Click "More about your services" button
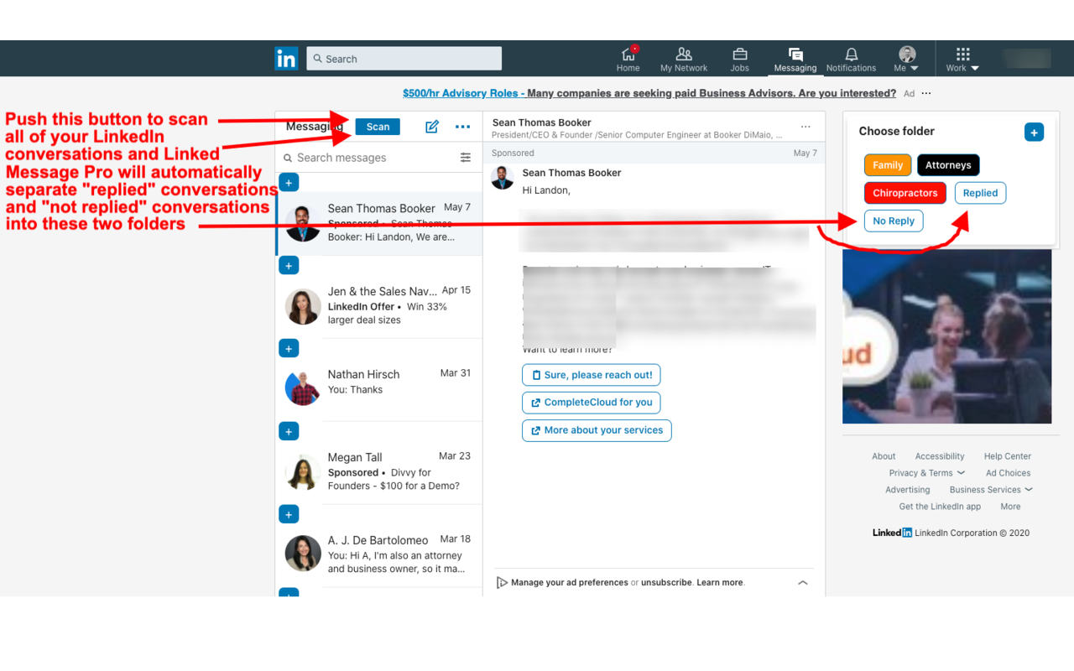1074x671 pixels. point(597,430)
